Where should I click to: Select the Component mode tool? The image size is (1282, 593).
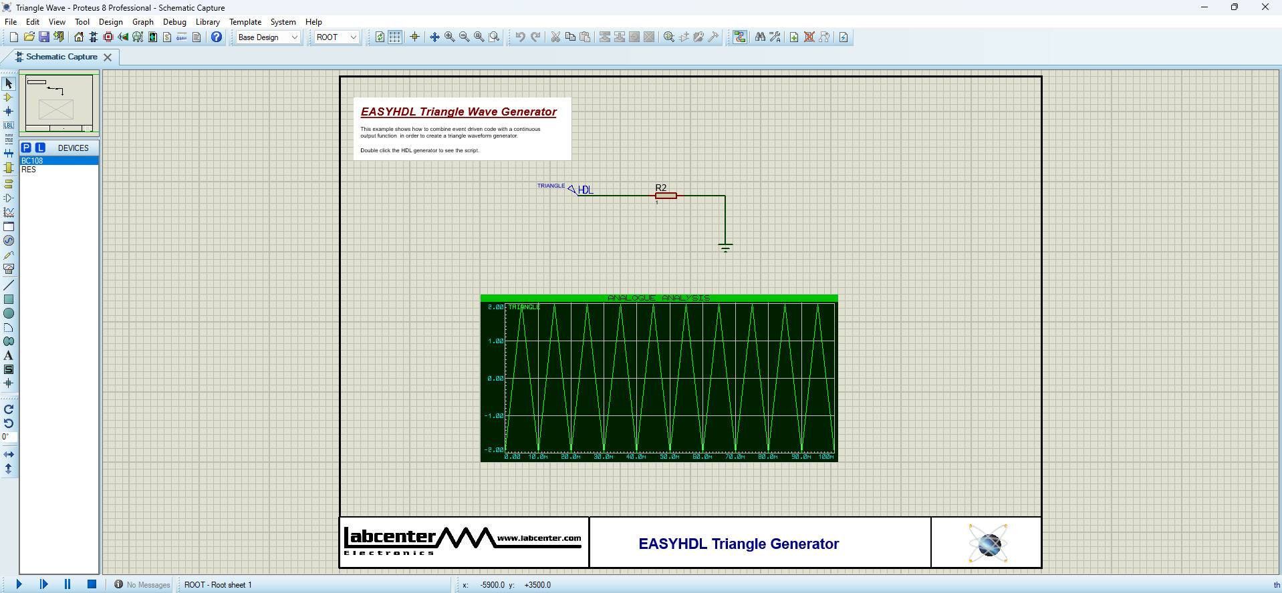tap(9, 97)
